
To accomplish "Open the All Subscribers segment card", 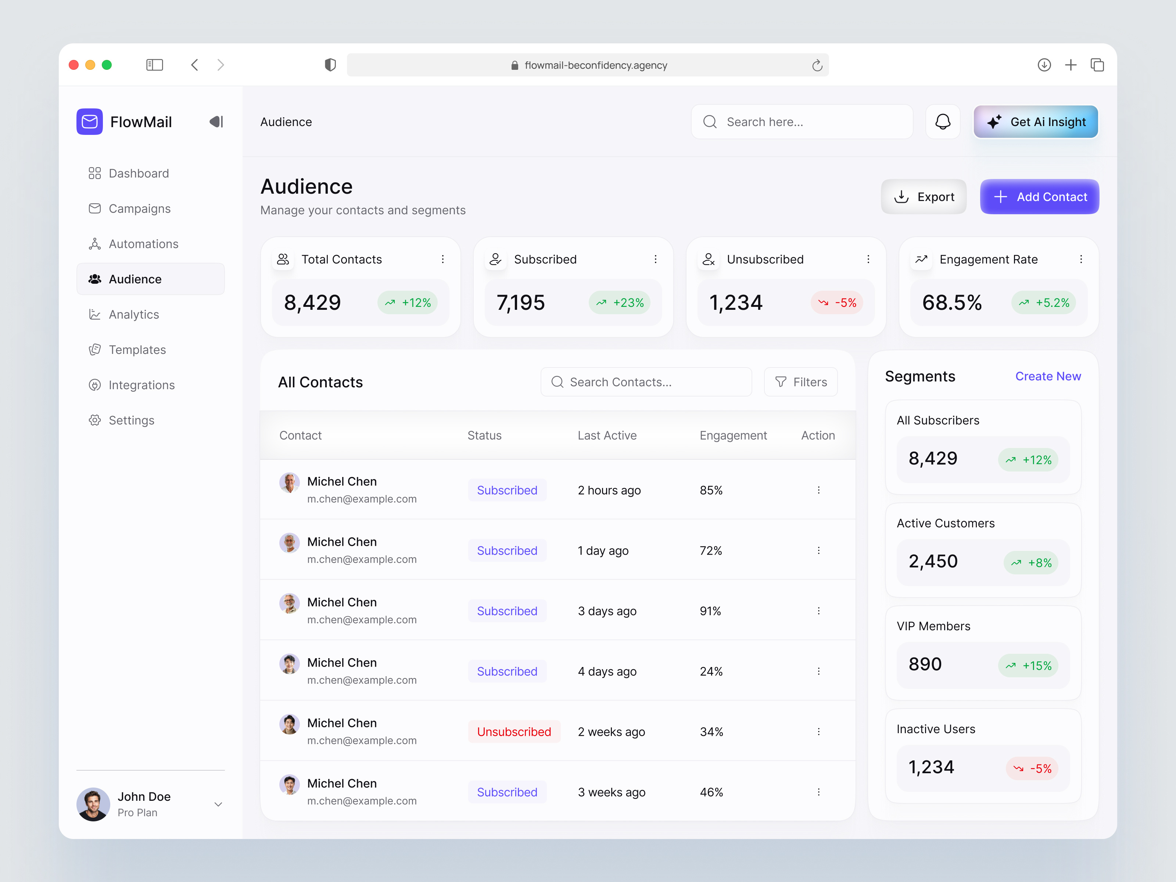I will click(x=982, y=447).
